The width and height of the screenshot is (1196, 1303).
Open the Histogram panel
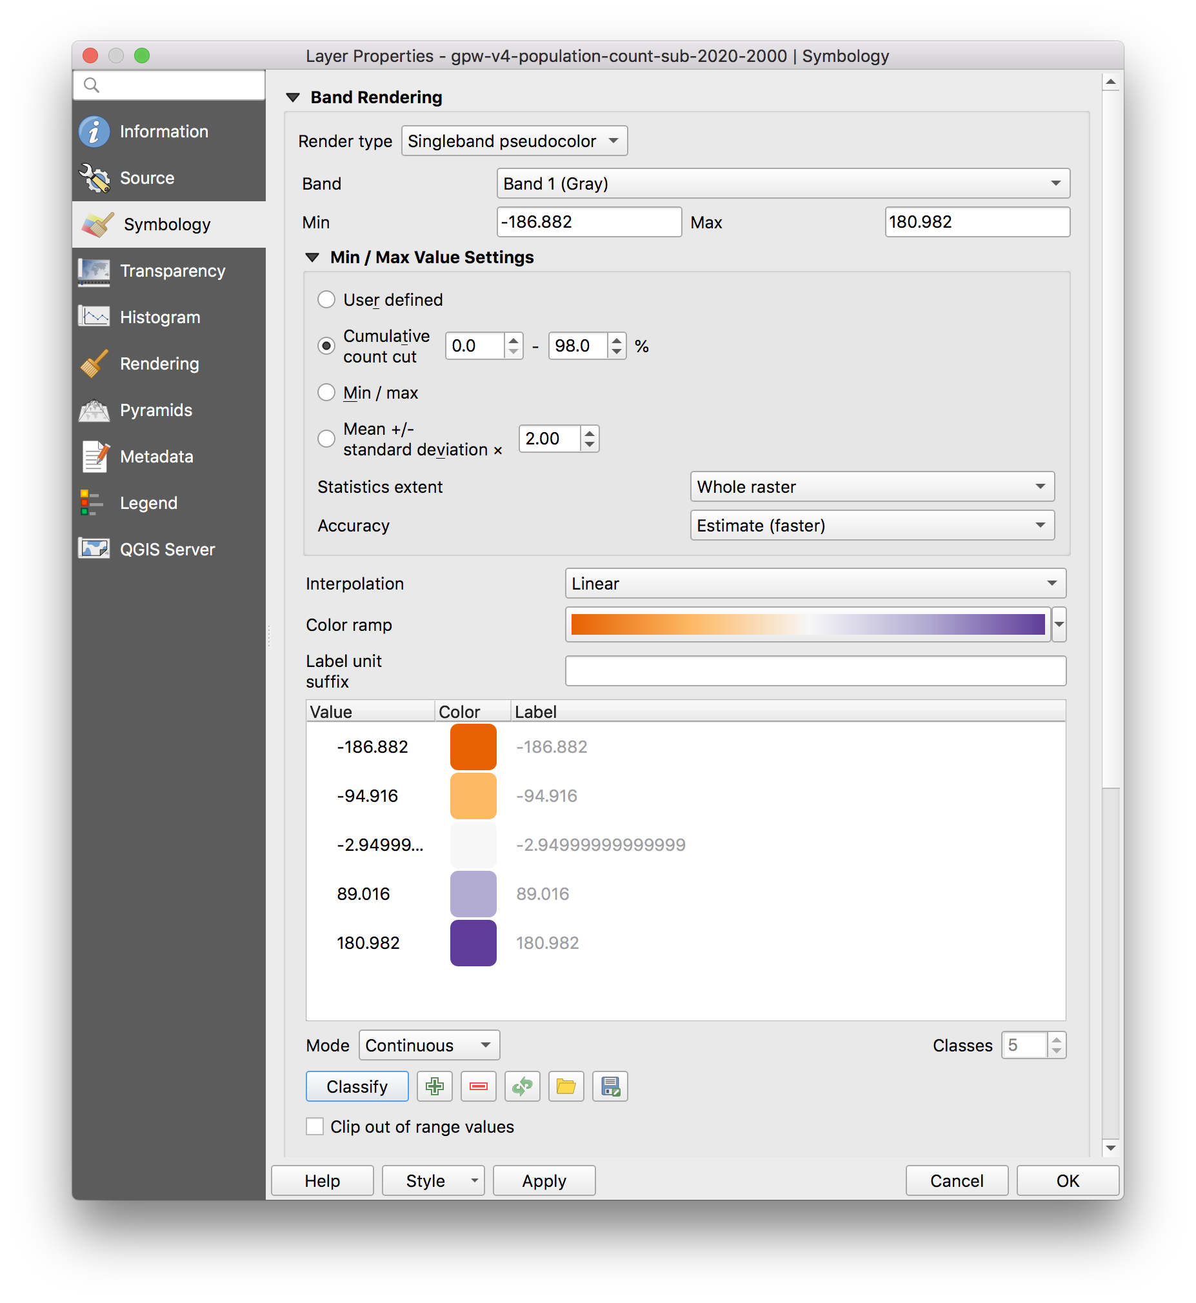click(160, 317)
